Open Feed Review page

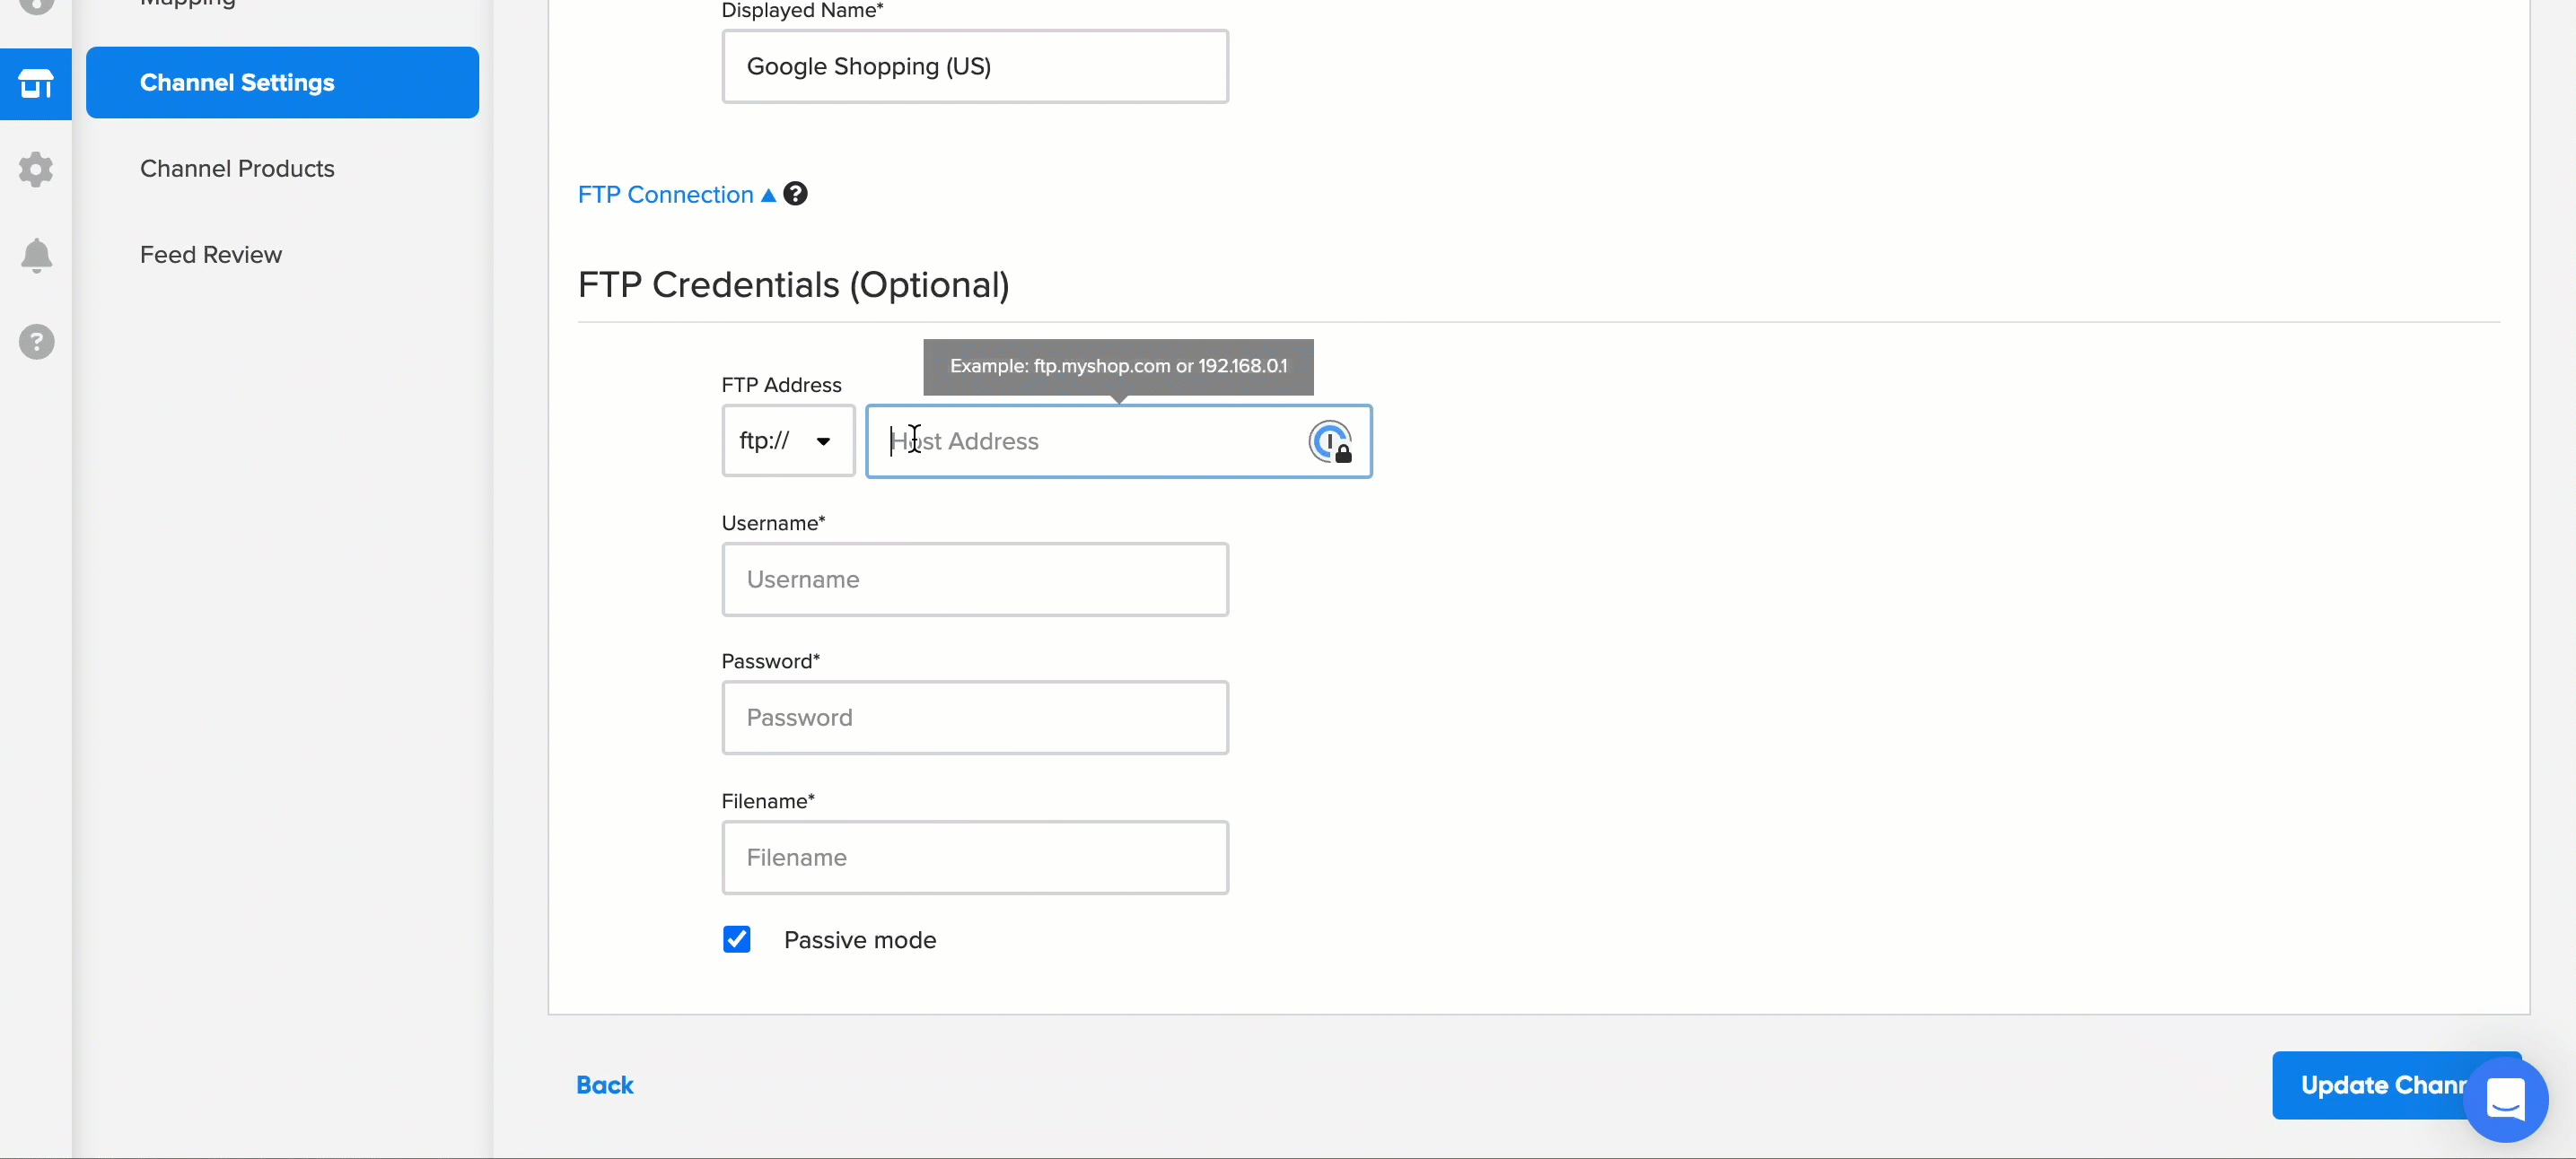(211, 255)
